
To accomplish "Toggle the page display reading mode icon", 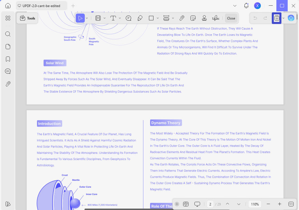I will 186,204.
